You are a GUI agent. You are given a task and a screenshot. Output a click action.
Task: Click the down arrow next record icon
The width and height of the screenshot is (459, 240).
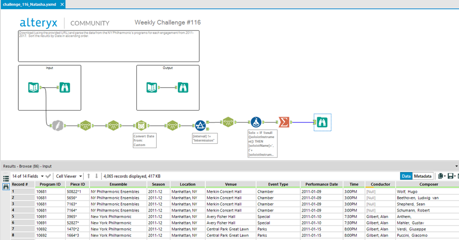pyautogui.click(x=96, y=176)
